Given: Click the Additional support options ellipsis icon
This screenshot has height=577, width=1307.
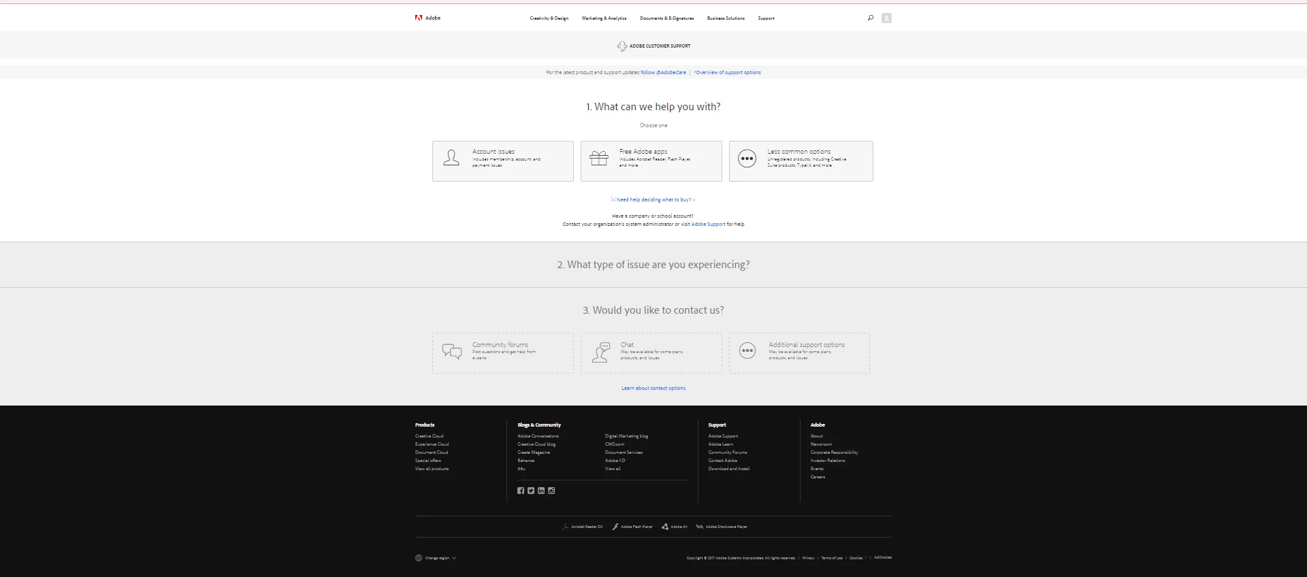Looking at the screenshot, I should (747, 350).
